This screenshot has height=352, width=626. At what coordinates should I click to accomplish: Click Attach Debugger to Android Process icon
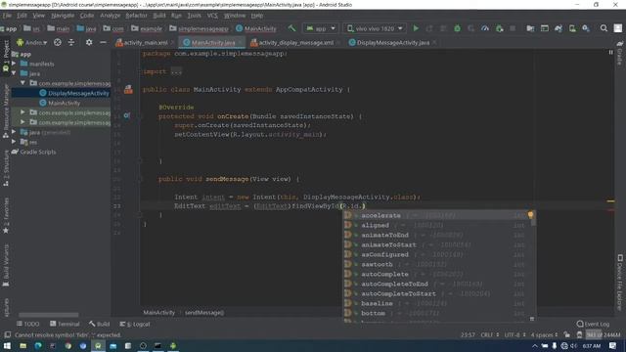[x=499, y=28]
